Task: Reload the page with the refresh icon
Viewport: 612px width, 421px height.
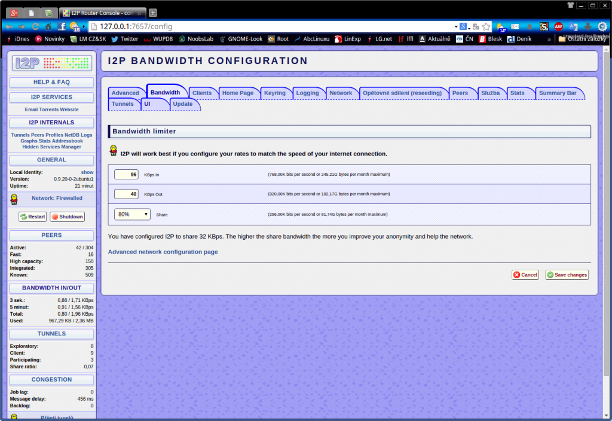Action: (35, 26)
